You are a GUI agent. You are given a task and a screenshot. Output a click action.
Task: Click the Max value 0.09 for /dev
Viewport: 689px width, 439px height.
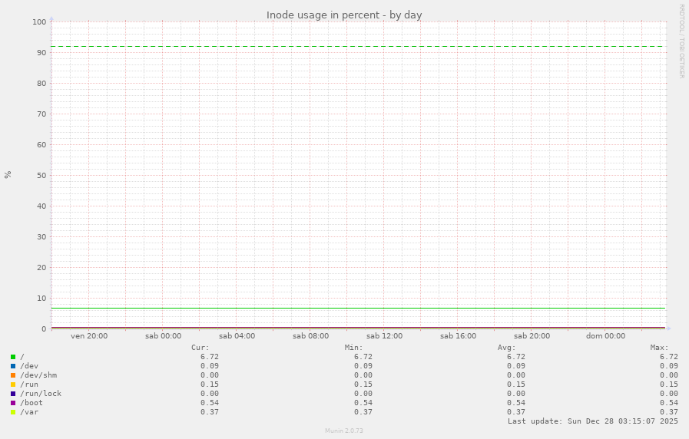tap(669, 366)
